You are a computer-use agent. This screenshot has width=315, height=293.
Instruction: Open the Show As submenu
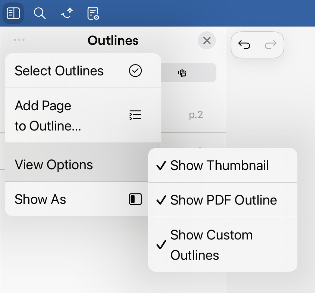40,199
